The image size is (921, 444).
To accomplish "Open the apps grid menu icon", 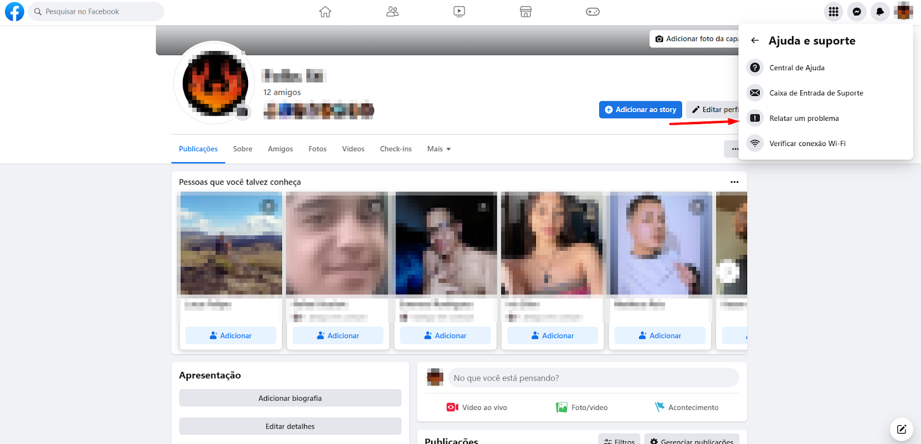I will [834, 12].
